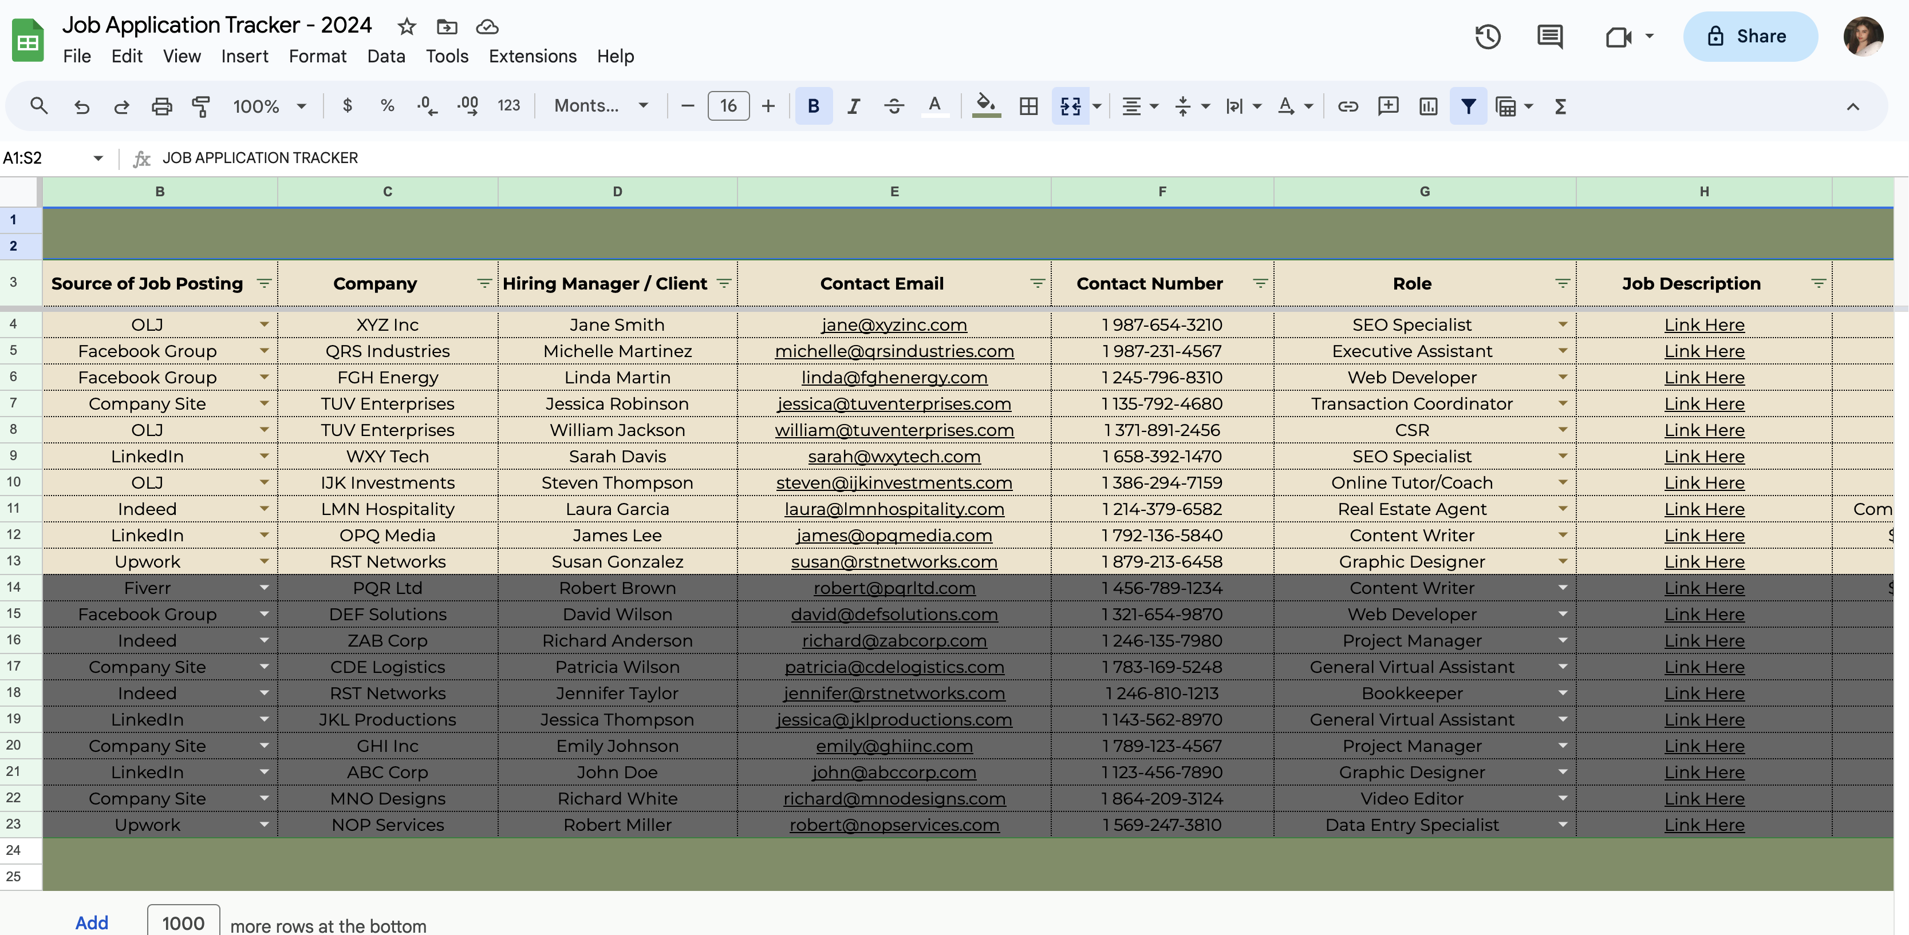This screenshot has height=935, width=1909.
Task: Open the Filter views icon
Action: pyautogui.click(x=1513, y=106)
